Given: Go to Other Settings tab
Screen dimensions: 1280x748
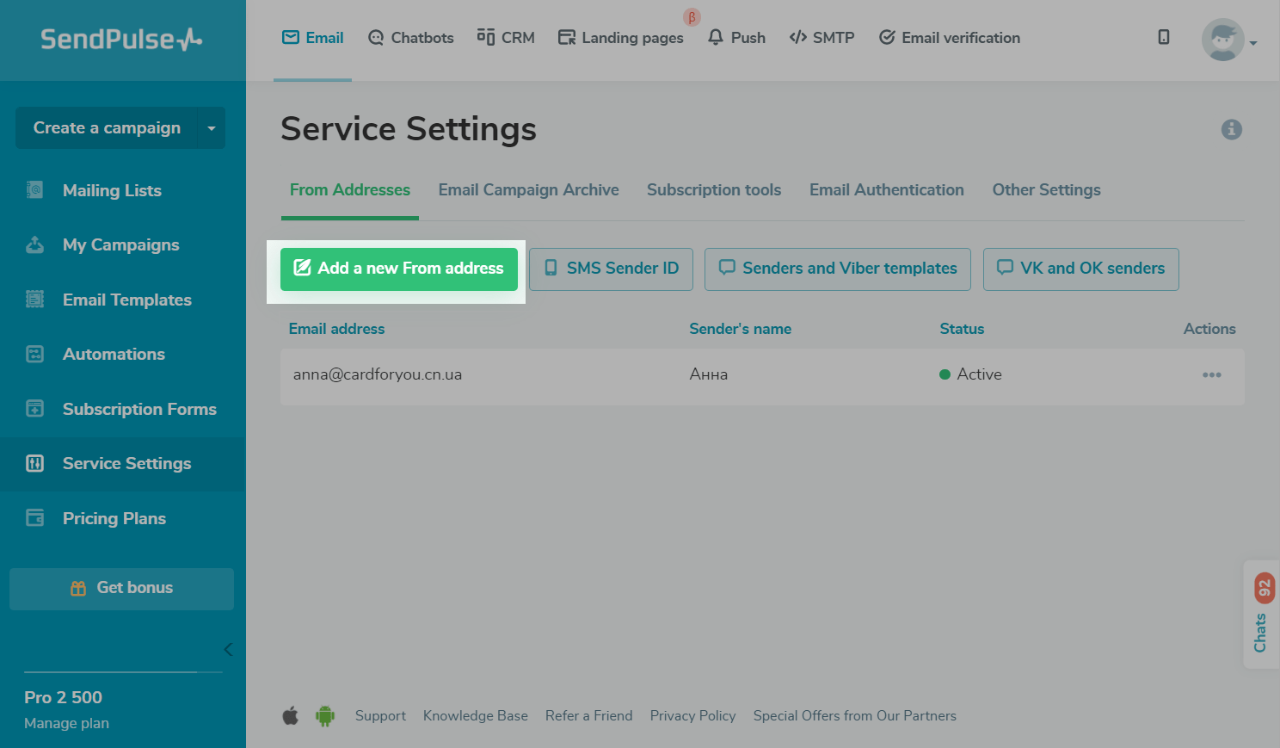Looking at the screenshot, I should click(1046, 190).
